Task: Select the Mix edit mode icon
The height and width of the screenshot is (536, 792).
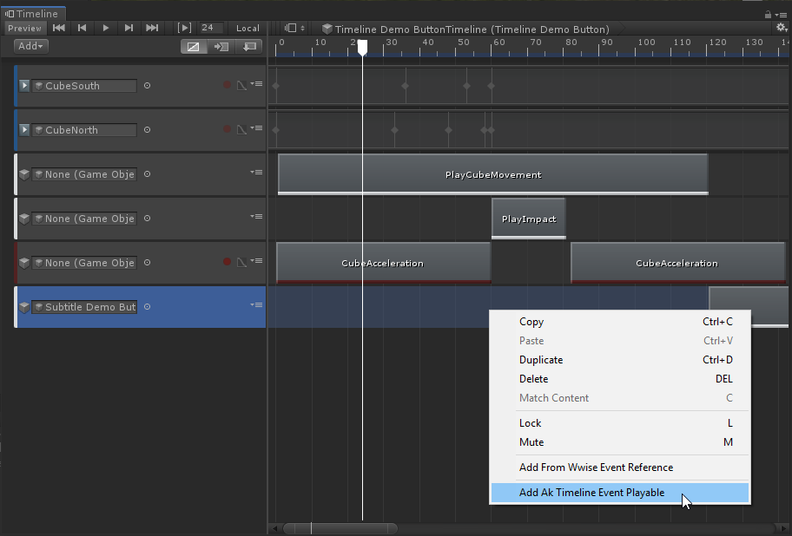Action: pyautogui.click(x=193, y=46)
